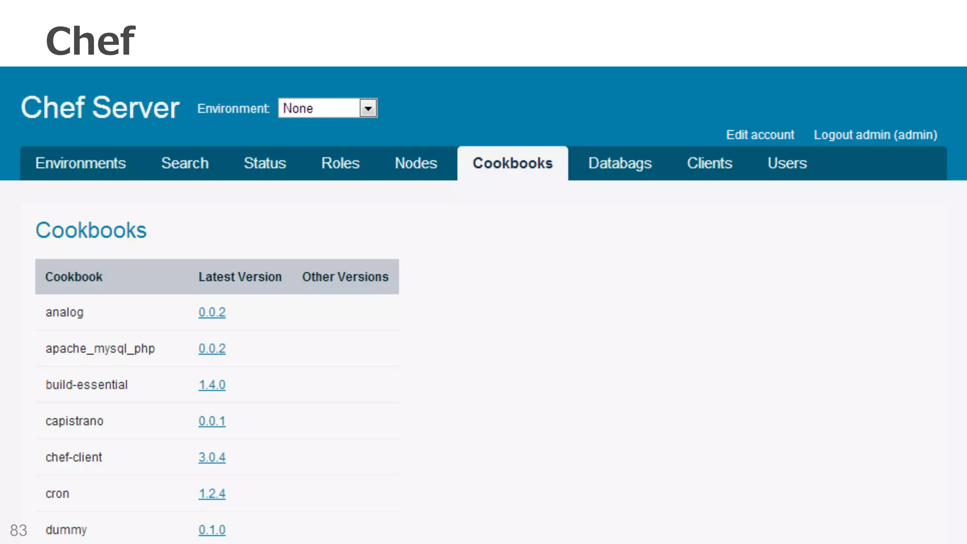This screenshot has height=544, width=967.
Task: Click the Chef Server title
Action: click(100, 108)
